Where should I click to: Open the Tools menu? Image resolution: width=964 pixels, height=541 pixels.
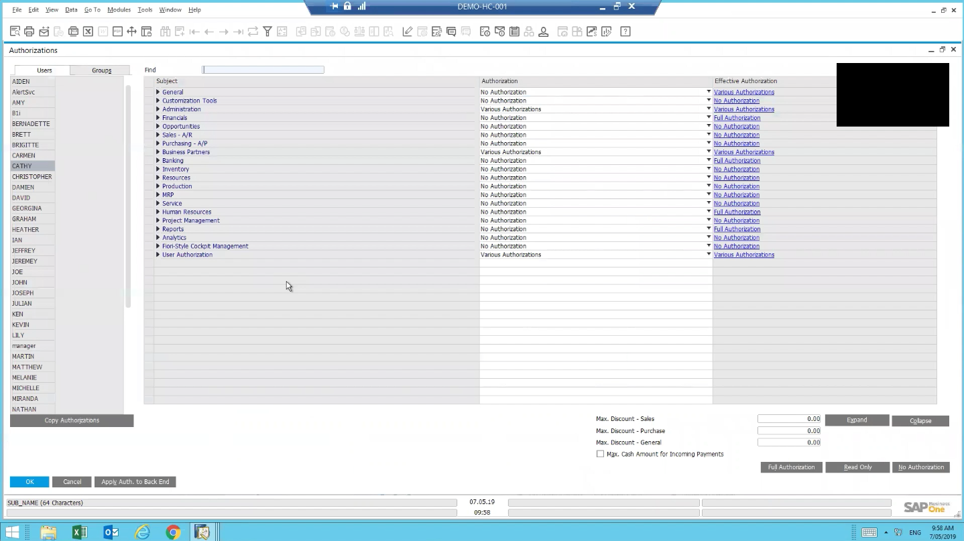coord(145,10)
